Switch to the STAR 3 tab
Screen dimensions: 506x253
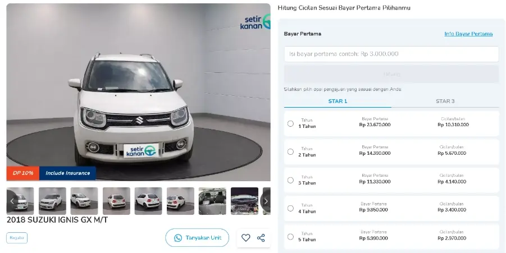(x=445, y=101)
